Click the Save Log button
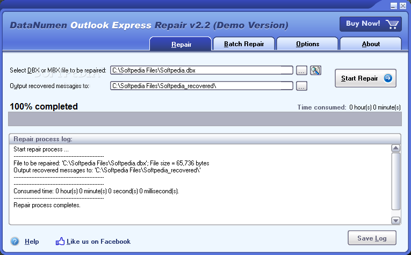 click(x=372, y=238)
